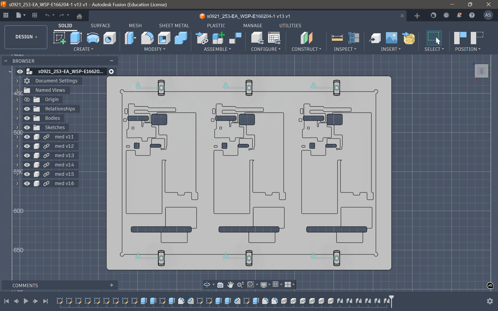498x311 pixels.
Task: Open the CONSTRUCT dropdown menu
Action: pyautogui.click(x=306, y=49)
